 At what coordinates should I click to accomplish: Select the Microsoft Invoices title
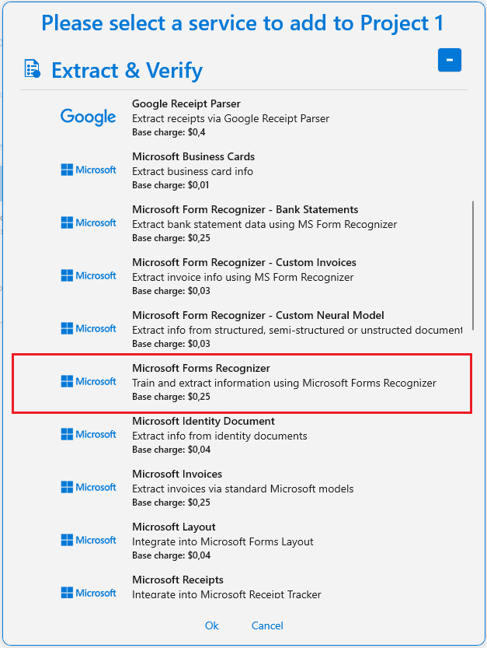(x=177, y=474)
